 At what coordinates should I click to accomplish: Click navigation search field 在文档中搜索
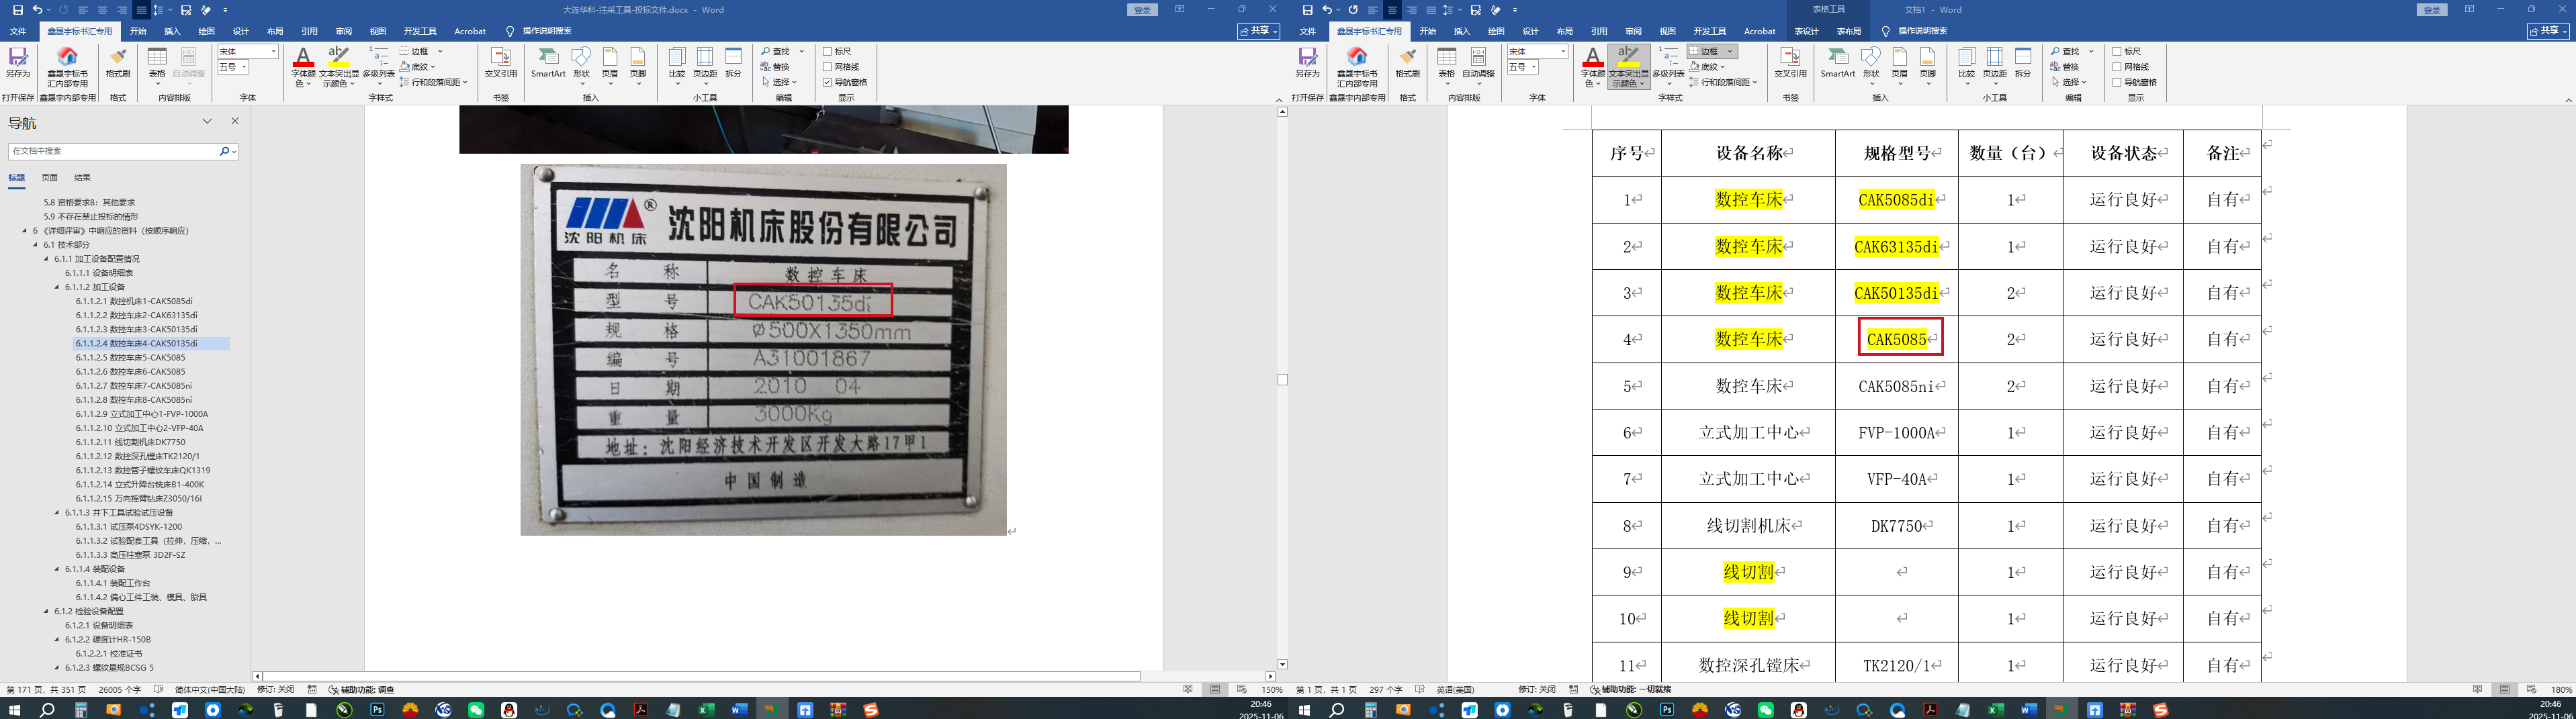[113, 151]
